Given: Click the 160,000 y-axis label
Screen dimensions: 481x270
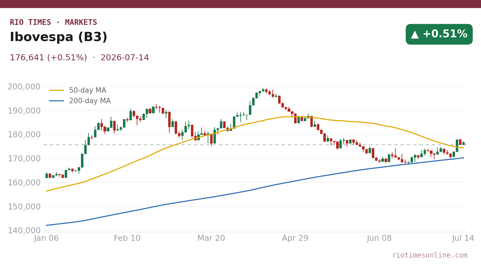Looking at the screenshot, I should tap(24, 183).
